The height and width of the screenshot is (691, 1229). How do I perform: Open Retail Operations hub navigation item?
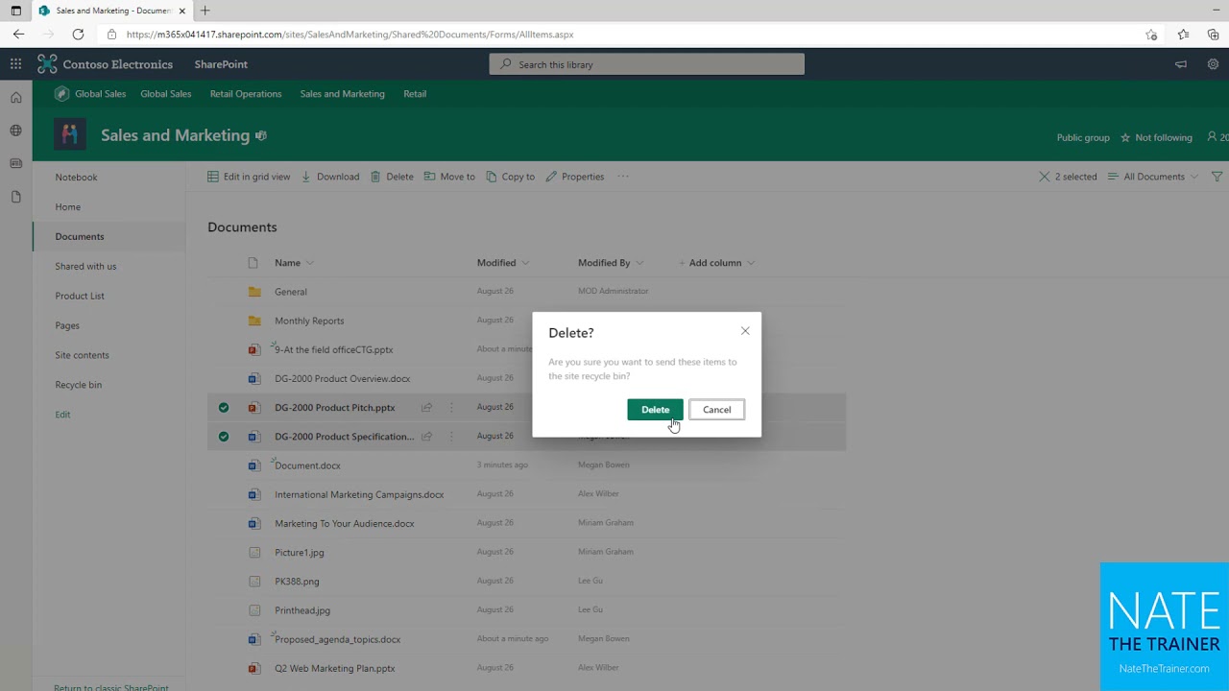click(246, 94)
